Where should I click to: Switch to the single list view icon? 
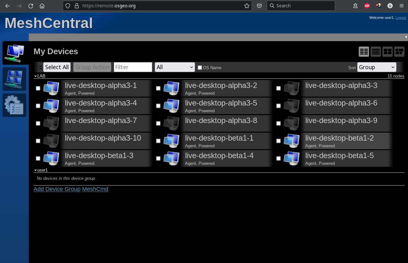coord(376,52)
